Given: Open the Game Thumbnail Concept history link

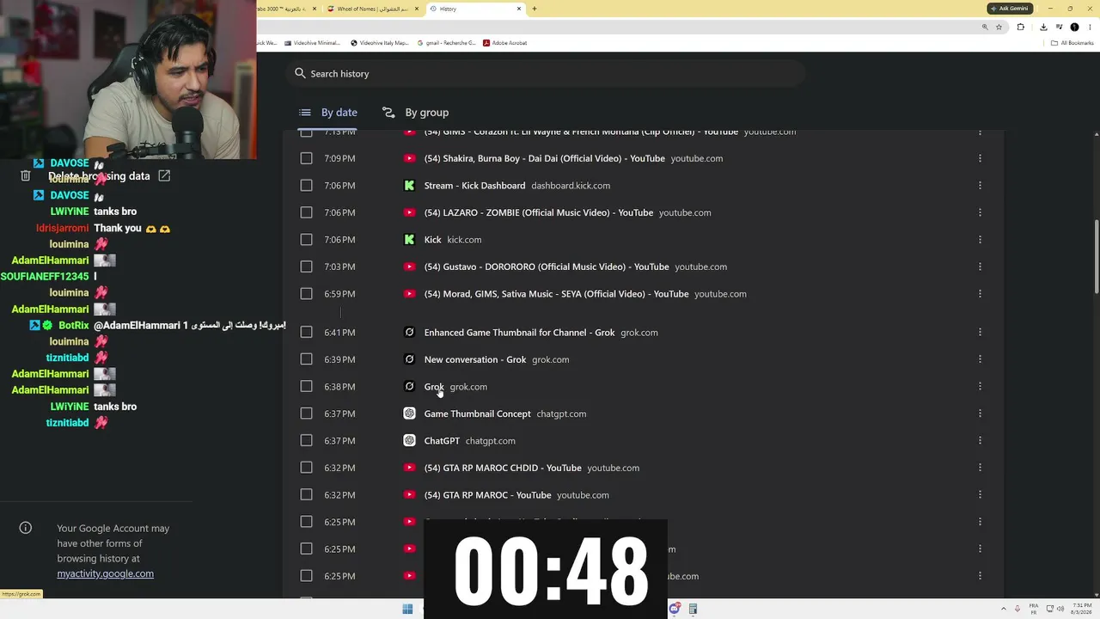Looking at the screenshot, I should coord(477,414).
